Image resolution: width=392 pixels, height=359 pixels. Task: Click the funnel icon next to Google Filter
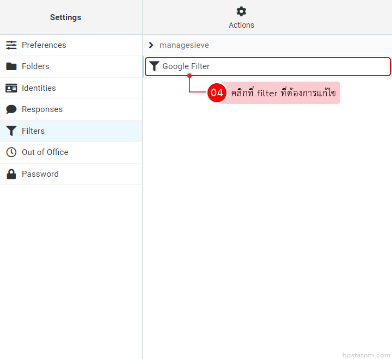[x=155, y=66]
